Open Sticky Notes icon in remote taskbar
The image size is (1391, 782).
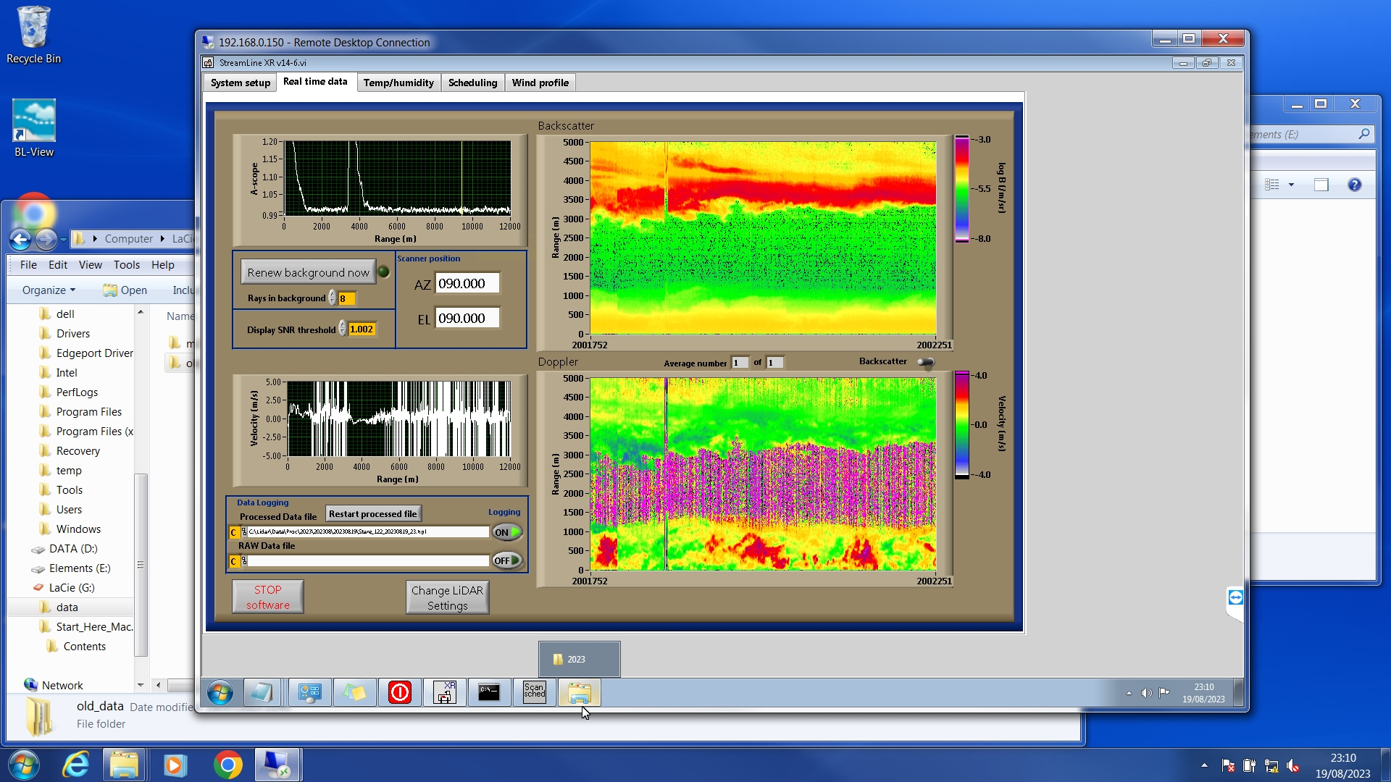coord(354,693)
